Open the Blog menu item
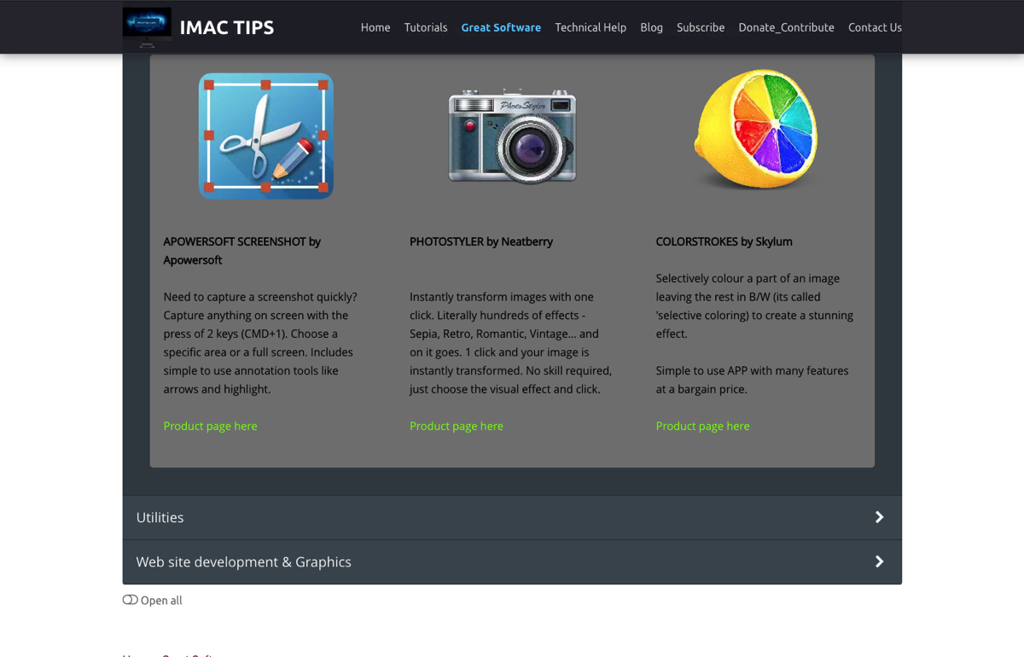The width and height of the screenshot is (1024, 657). coord(652,27)
